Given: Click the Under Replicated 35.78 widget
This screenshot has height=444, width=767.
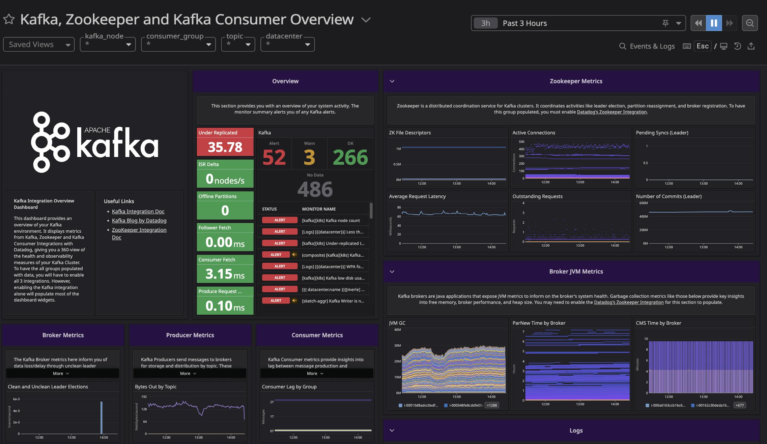Looking at the screenshot, I should pyautogui.click(x=225, y=142).
